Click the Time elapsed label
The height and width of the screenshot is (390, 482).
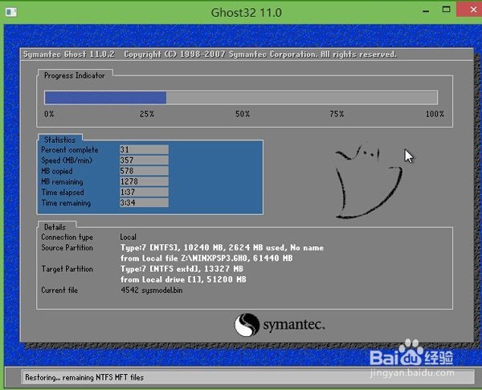click(x=63, y=193)
